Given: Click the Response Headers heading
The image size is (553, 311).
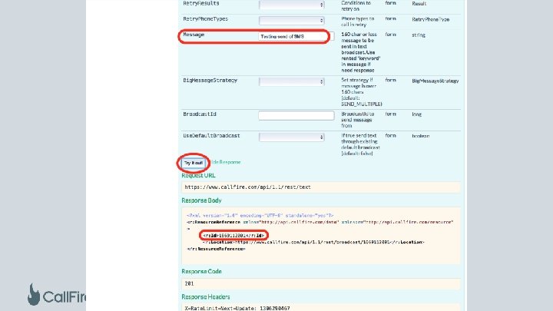Looking at the screenshot, I should (206, 297).
